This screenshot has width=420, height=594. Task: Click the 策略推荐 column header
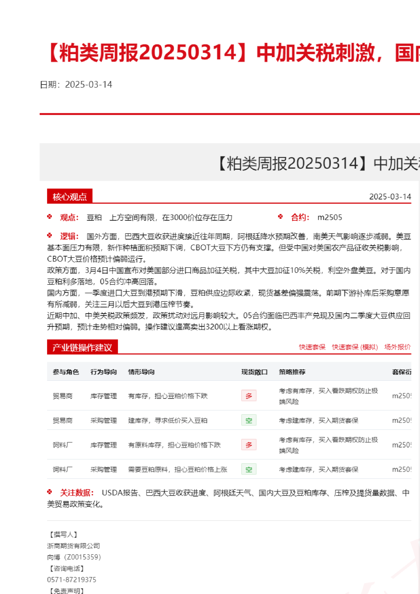tap(292, 372)
